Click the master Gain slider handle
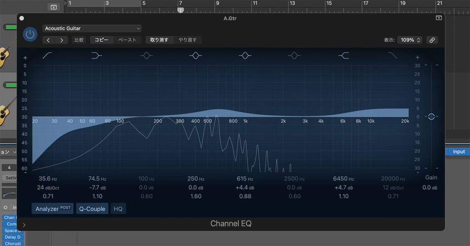The width and height of the screenshot is (470, 246). pos(431,117)
